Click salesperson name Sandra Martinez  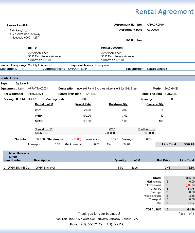click(x=157, y=69)
